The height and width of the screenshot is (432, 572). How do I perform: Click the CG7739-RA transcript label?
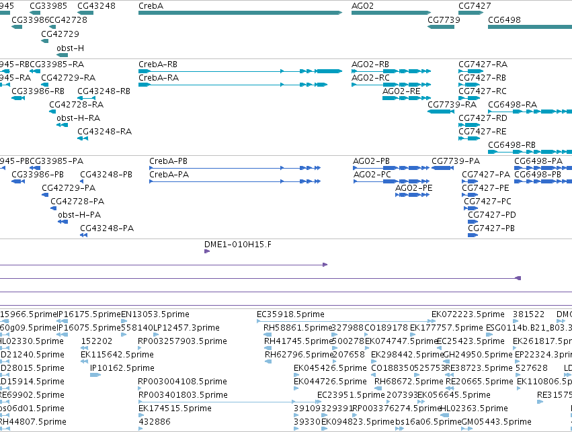(452, 105)
